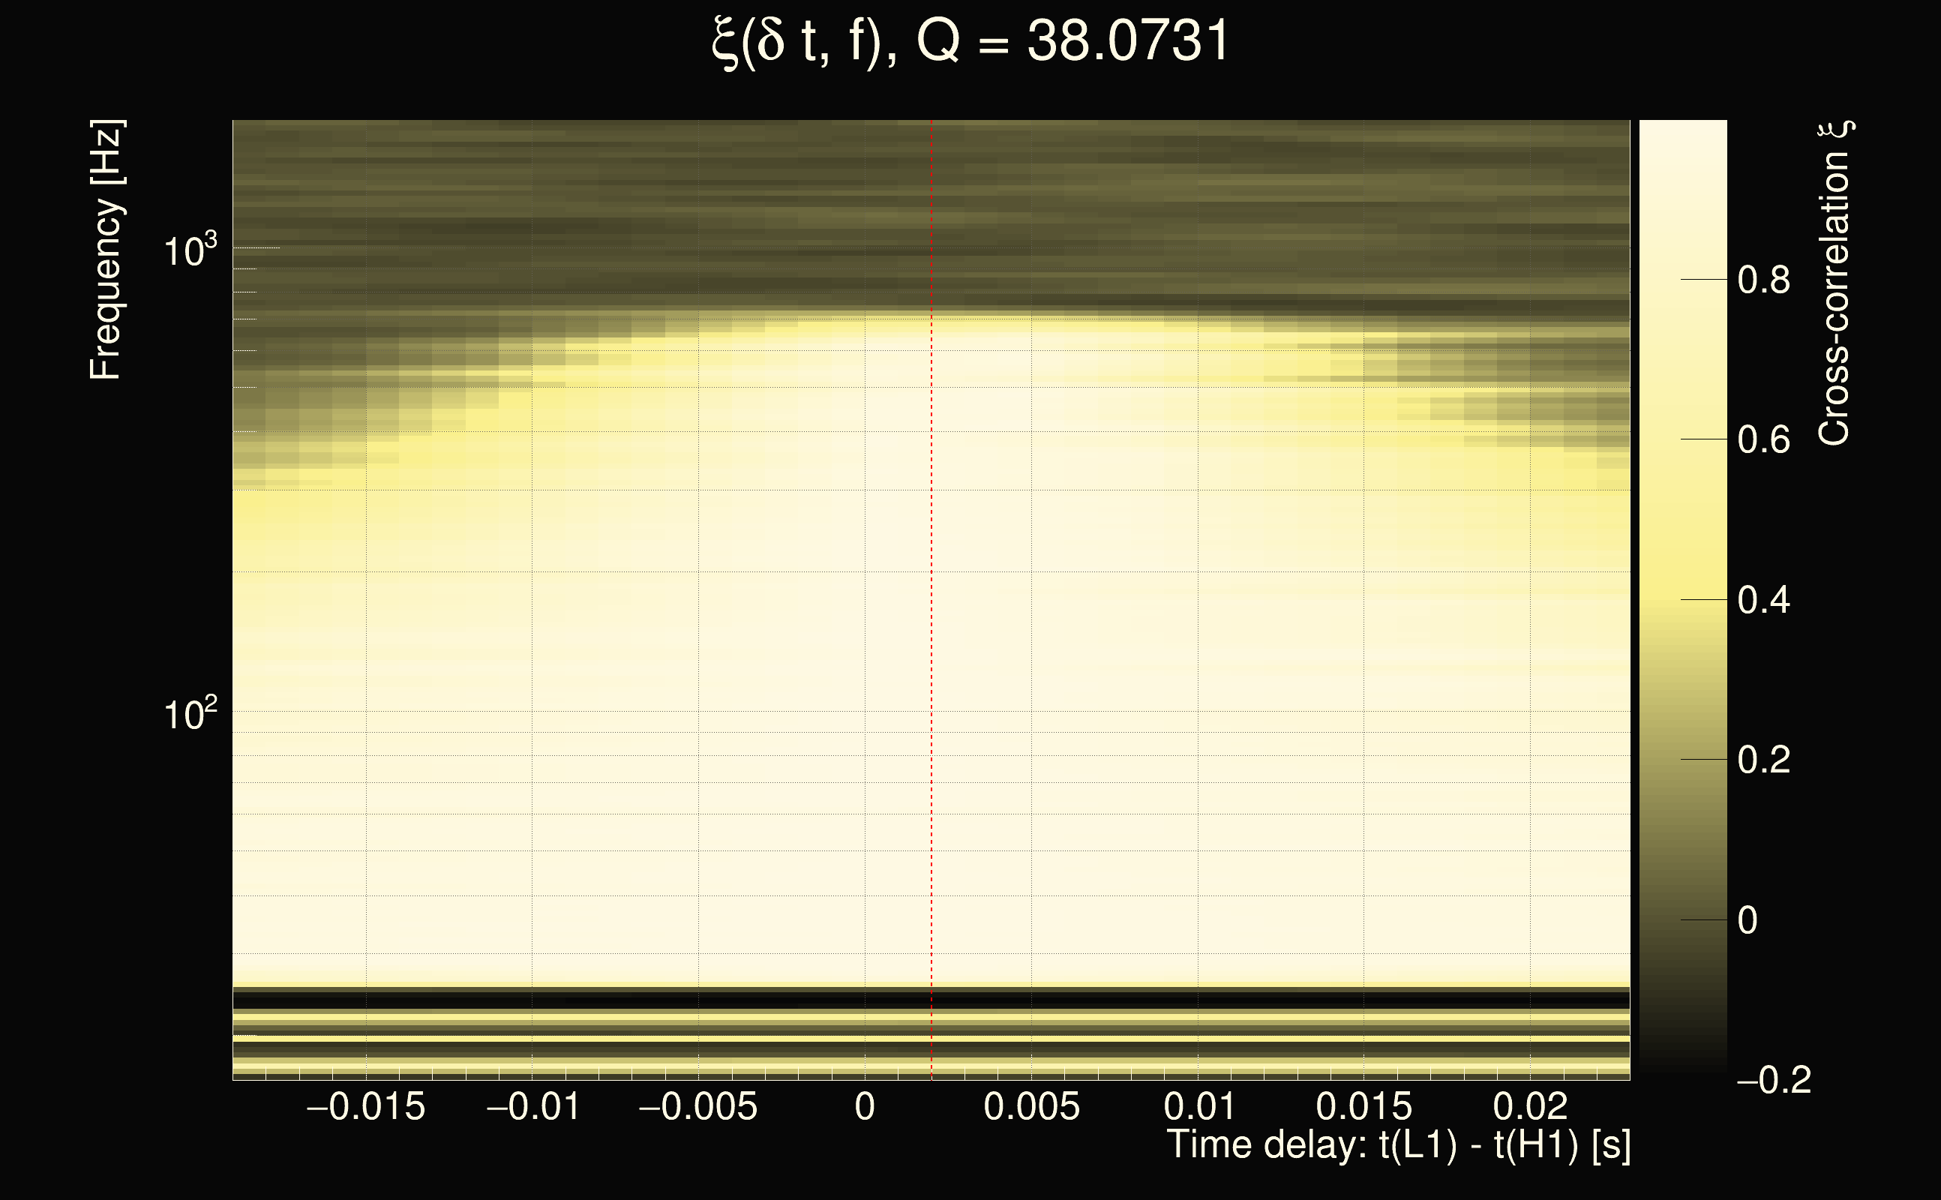
Task: Click the 0.01 time delay tick label
Action: (x=1198, y=1106)
